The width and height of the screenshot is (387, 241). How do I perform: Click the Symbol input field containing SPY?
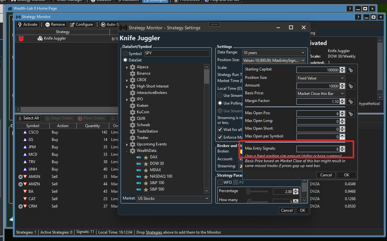(177, 53)
